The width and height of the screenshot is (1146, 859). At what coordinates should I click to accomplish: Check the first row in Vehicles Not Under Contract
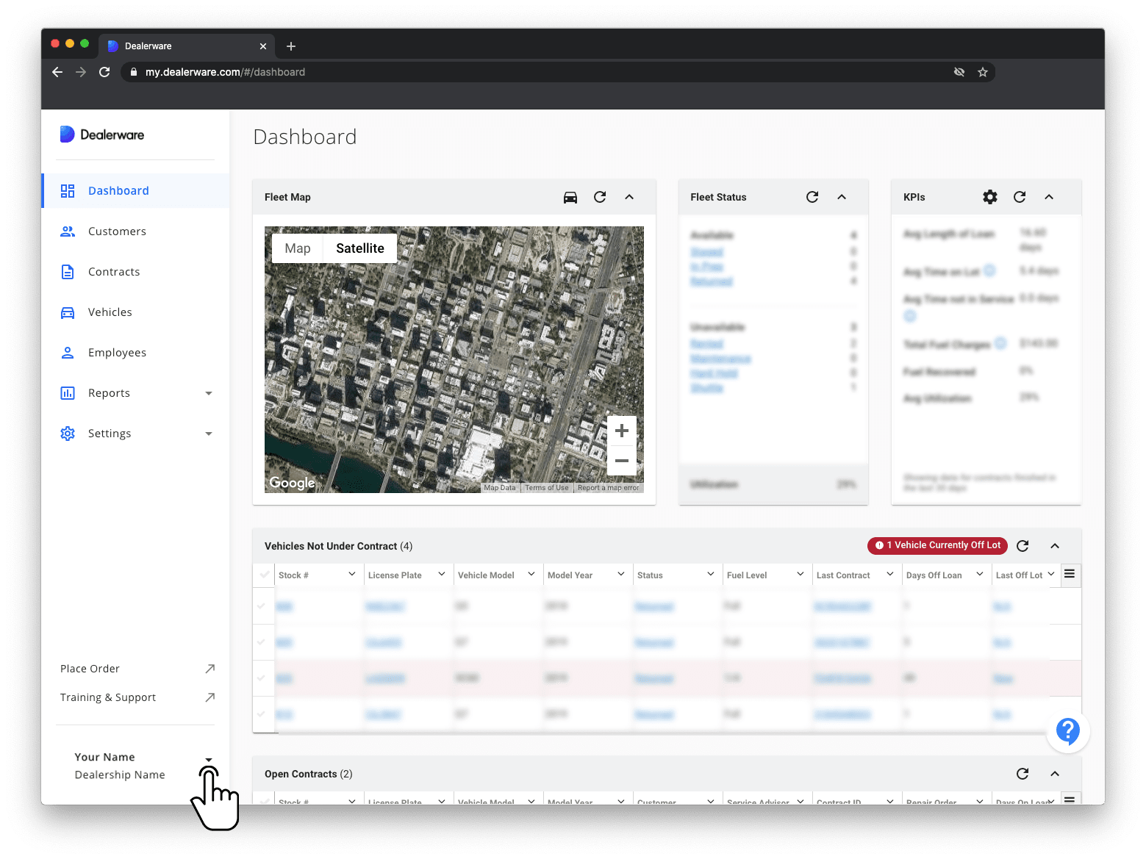pyautogui.click(x=263, y=605)
